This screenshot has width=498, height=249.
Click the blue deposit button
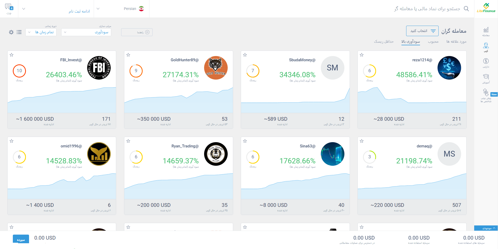(x=21, y=240)
